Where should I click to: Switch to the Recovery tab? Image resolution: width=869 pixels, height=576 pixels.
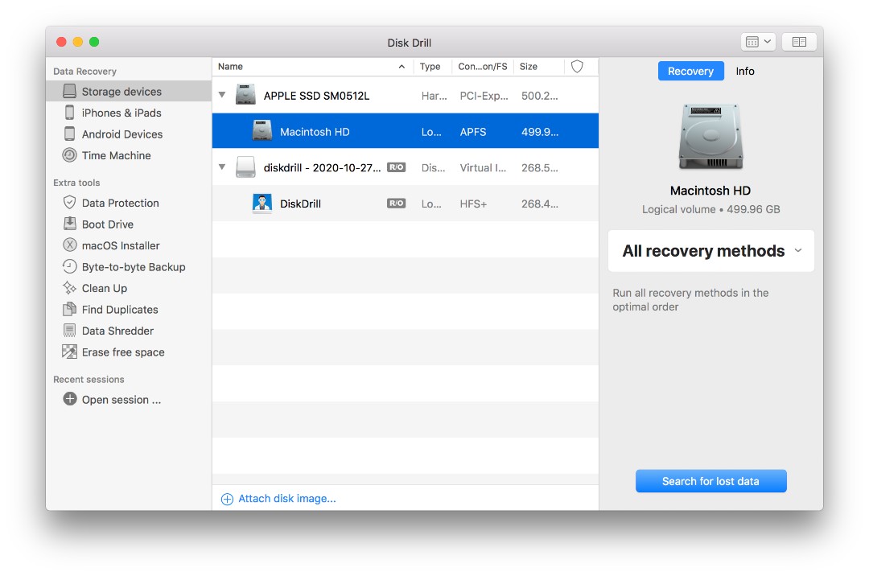[690, 71]
